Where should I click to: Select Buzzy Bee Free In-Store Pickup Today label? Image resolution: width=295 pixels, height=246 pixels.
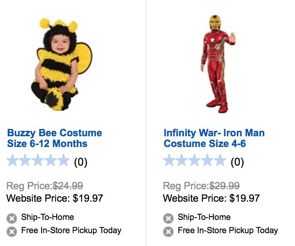pyautogui.click(x=71, y=230)
